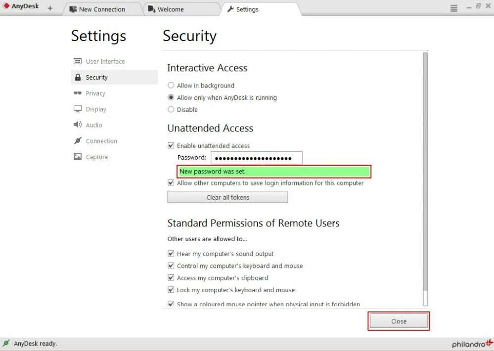Click the Capture picture icon
Viewport: 494px width, 351px height.
click(78, 157)
